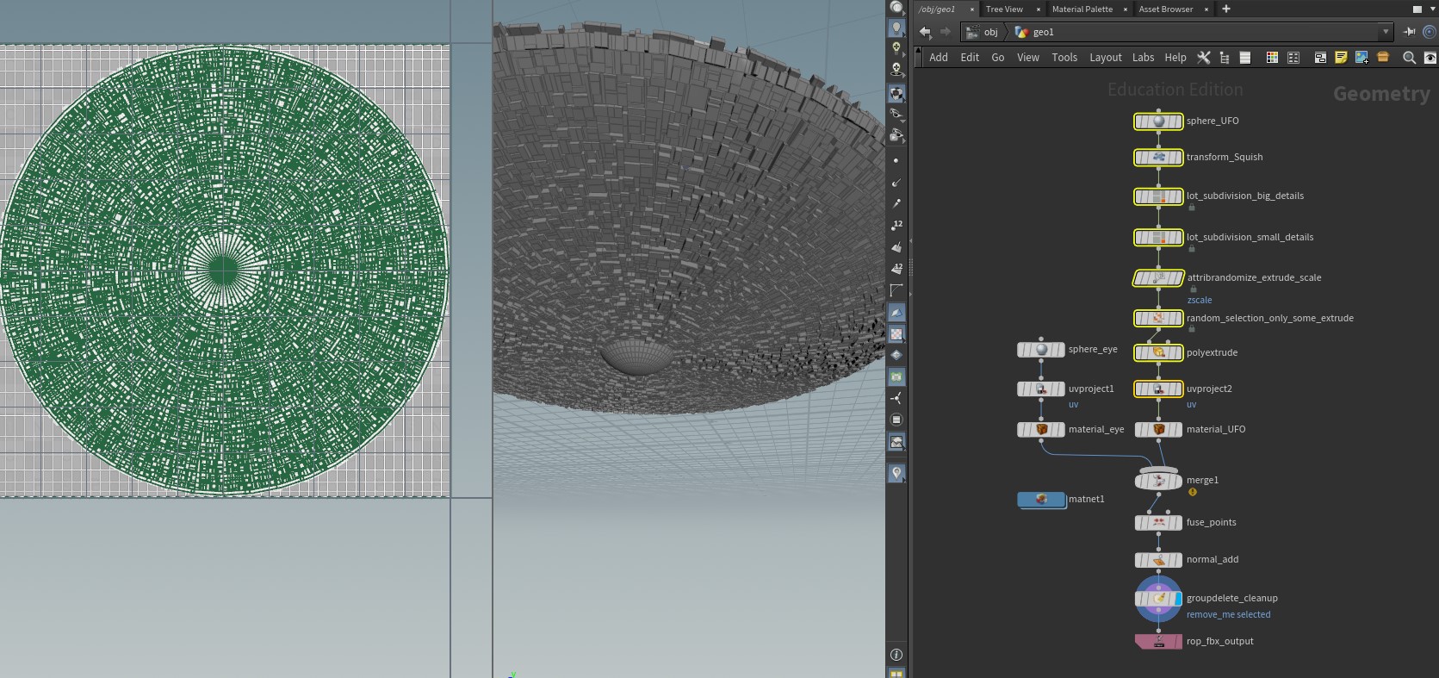Open the Layout menu
This screenshot has width=1439, height=678.
(x=1105, y=58)
